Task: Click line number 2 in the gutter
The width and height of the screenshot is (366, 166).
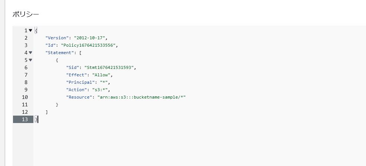Action: pos(26,38)
